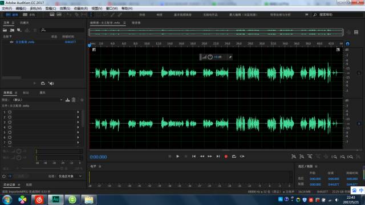Select the .m4a file in Files panel
The width and height of the screenshot is (365, 205).
[x=25, y=42]
